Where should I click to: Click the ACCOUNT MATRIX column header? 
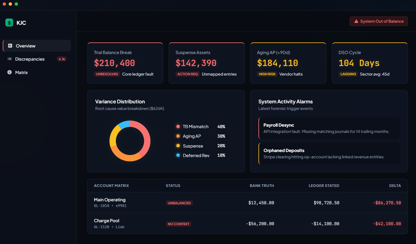point(111,185)
